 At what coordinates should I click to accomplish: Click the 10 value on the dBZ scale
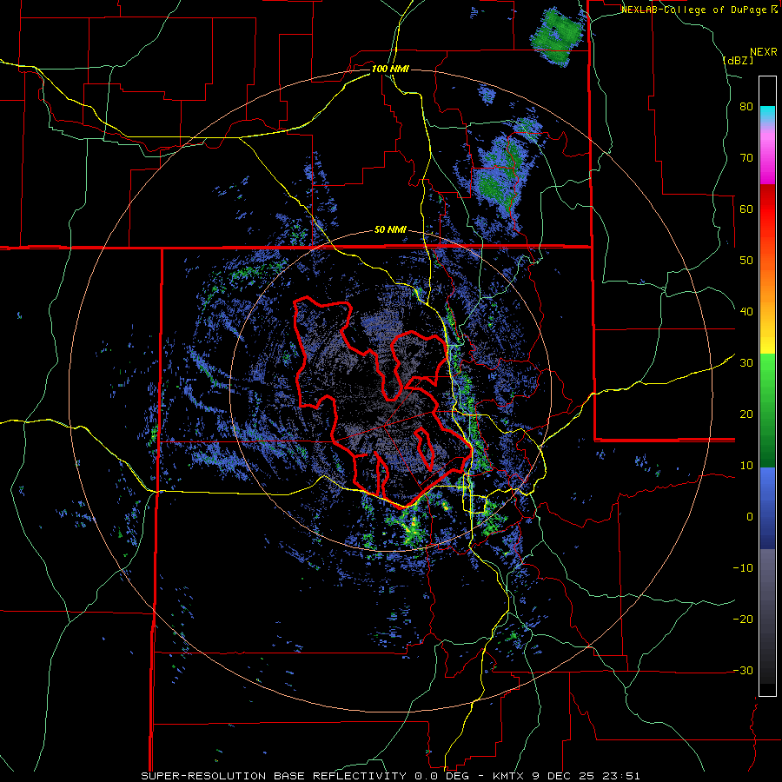coord(746,466)
